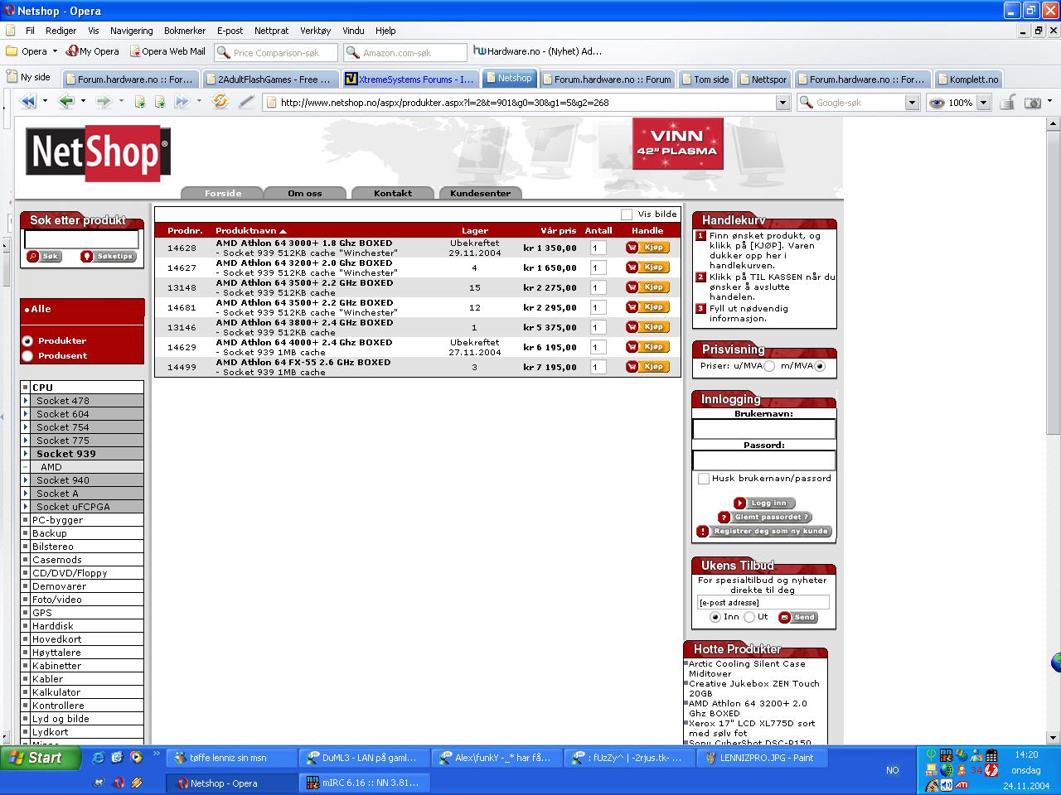Click the rewind navigation icon
The height and width of the screenshot is (795, 1061).
[27, 102]
